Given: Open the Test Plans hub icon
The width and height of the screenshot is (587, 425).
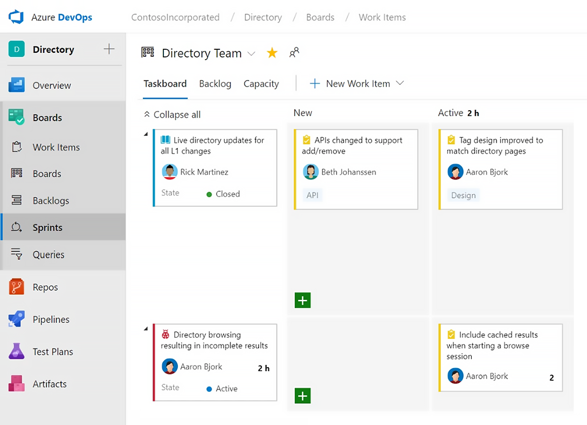Looking at the screenshot, I should (x=17, y=351).
